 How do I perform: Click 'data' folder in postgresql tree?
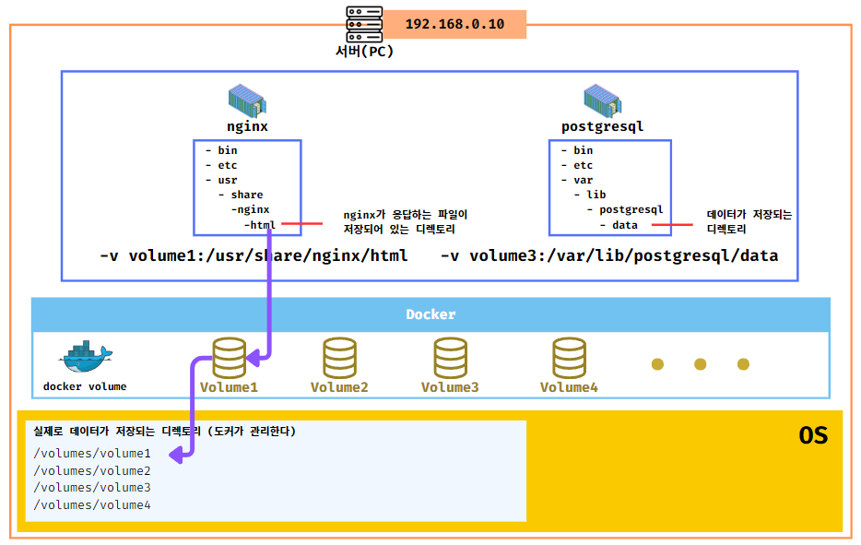625,225
